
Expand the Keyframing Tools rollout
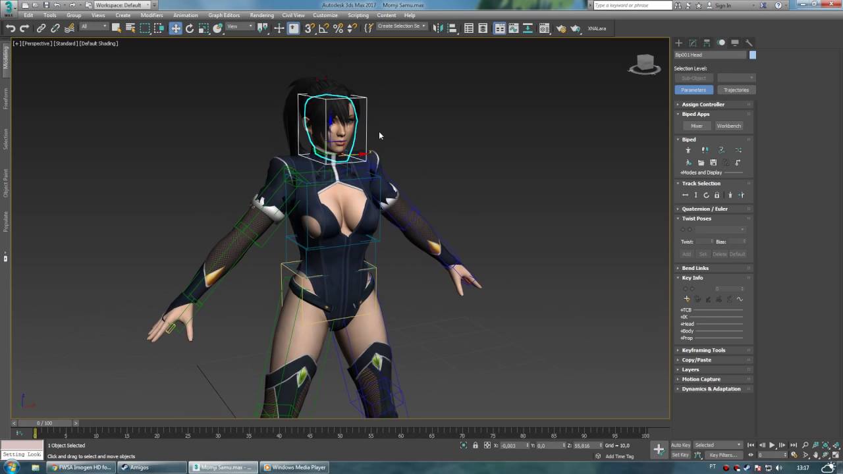(x=703, y=350)
